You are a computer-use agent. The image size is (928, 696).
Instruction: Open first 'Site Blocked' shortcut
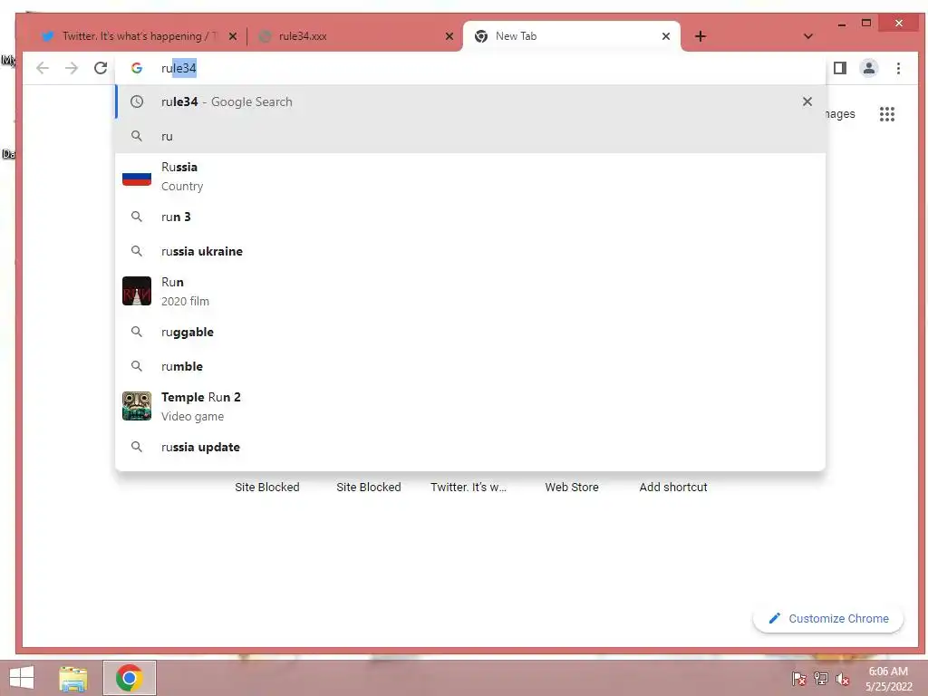tap(267, 487)
